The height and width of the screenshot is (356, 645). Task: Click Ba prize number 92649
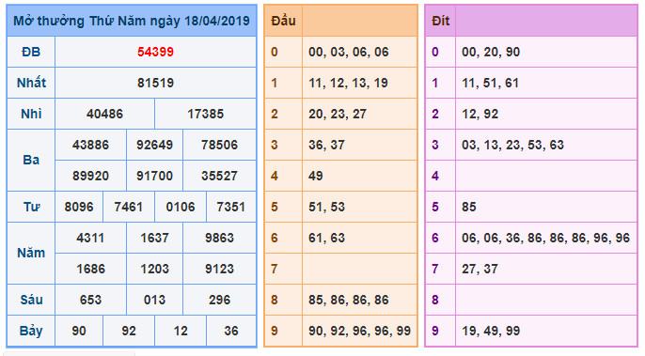coord(154,145)
